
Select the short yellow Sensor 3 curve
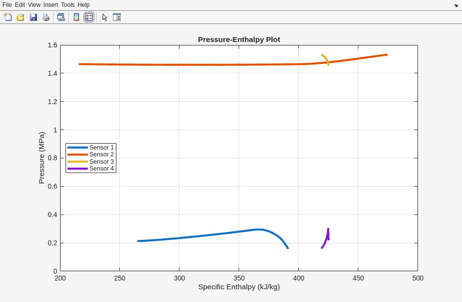327,59
